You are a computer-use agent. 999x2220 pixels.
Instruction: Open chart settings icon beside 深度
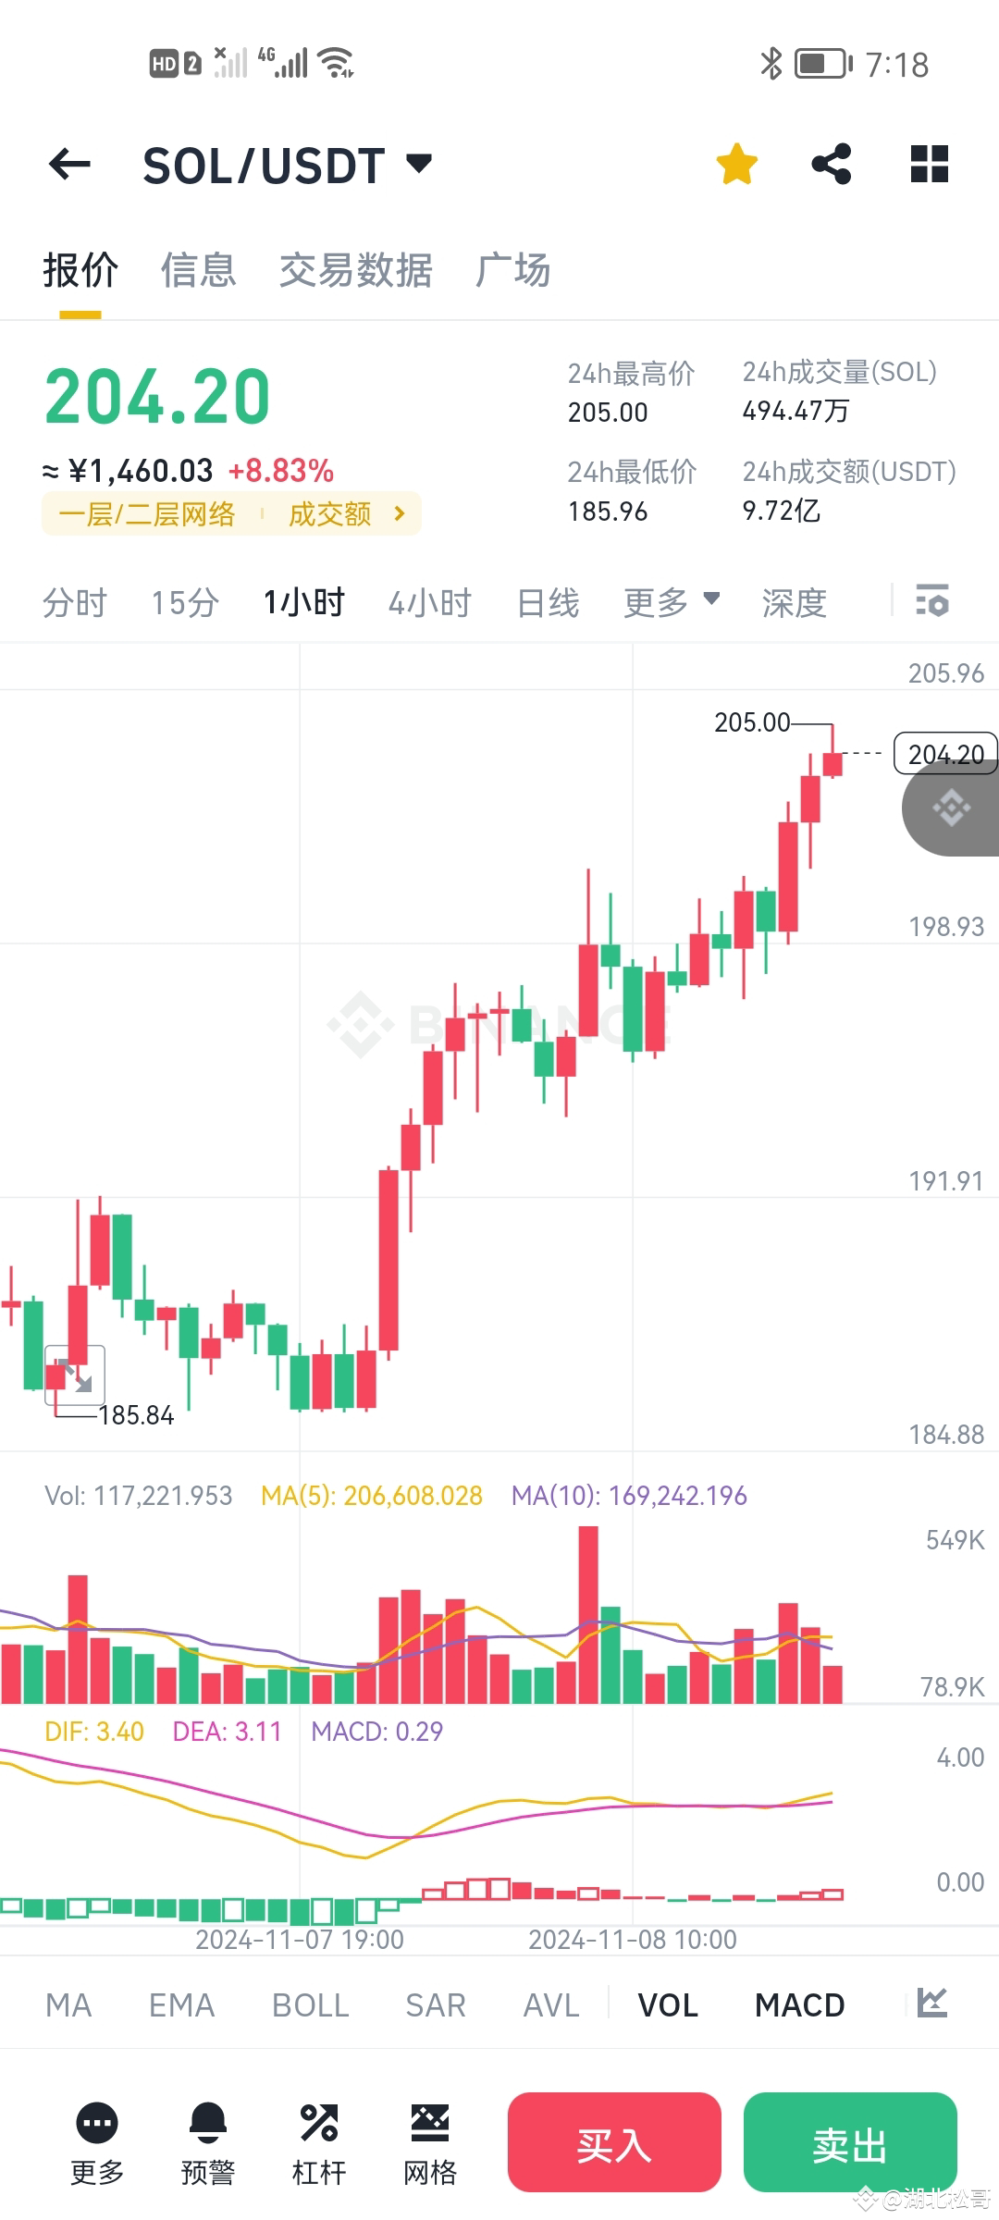pyautogui.click(x=932, y=601)
